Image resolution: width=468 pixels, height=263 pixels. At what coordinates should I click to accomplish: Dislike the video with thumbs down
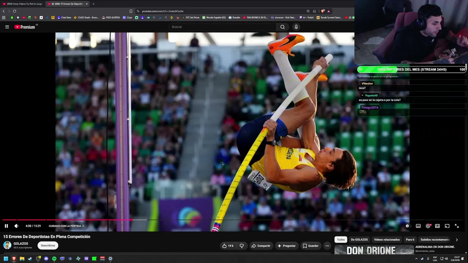pos(242,246)
